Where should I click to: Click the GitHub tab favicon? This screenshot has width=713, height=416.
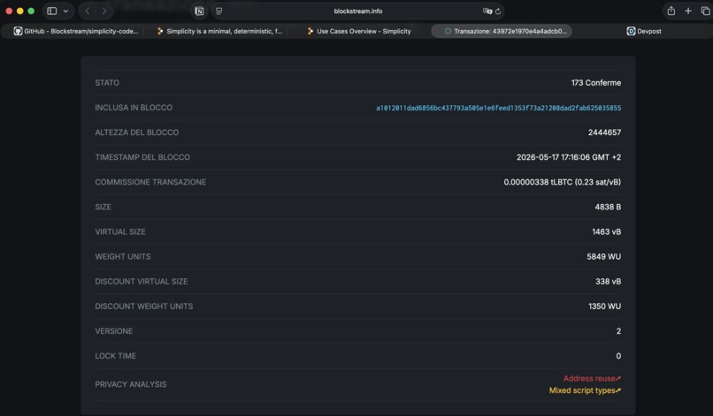coord(18,31)
